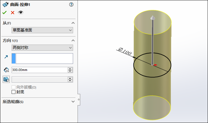Enable the 封底 cap end checkbox
The width and height of the screenshot is (208, 123).
tap(14, 92)
